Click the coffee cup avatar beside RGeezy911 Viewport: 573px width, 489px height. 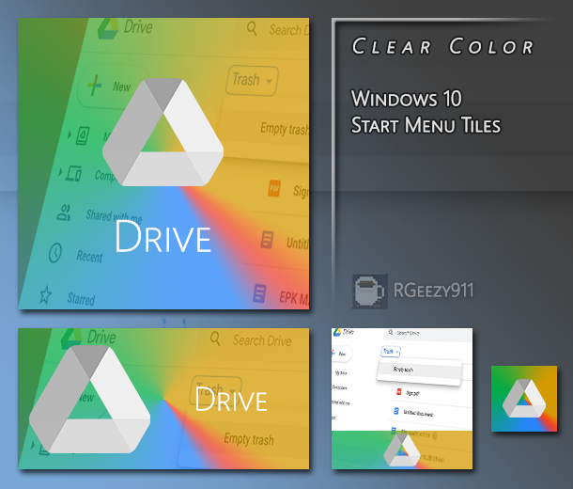coord(369,292)
